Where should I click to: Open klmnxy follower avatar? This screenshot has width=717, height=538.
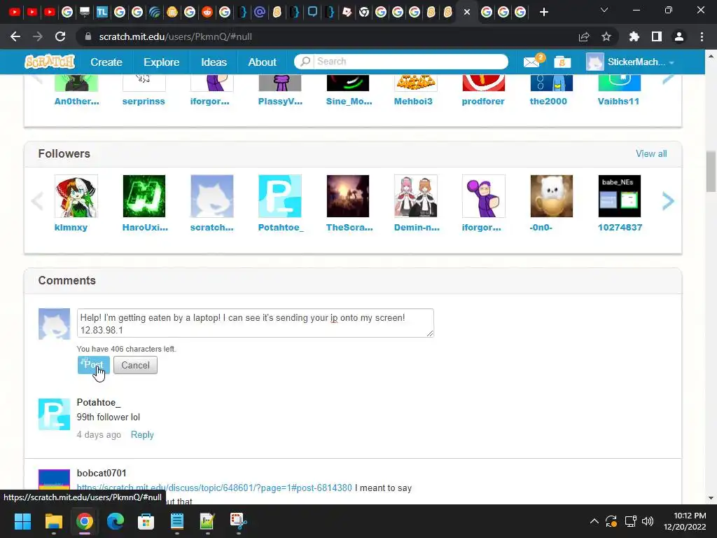[x=76, y=196]
